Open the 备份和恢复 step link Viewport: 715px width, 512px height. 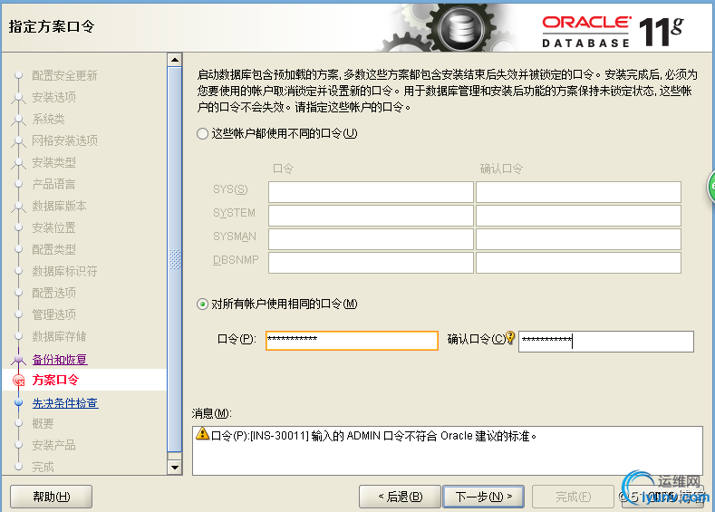60,360
